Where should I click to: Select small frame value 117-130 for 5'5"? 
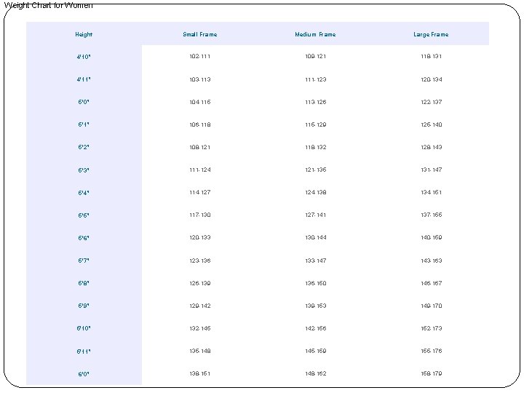point(200,215)
